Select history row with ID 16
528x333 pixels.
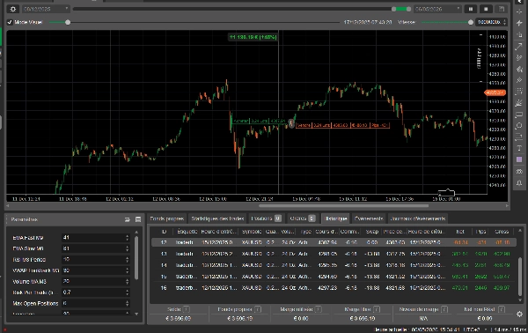[334, 288]
